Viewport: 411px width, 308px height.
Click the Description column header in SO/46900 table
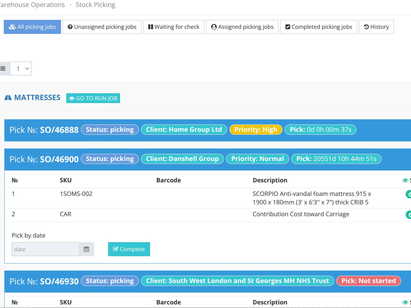coord(270,180)
